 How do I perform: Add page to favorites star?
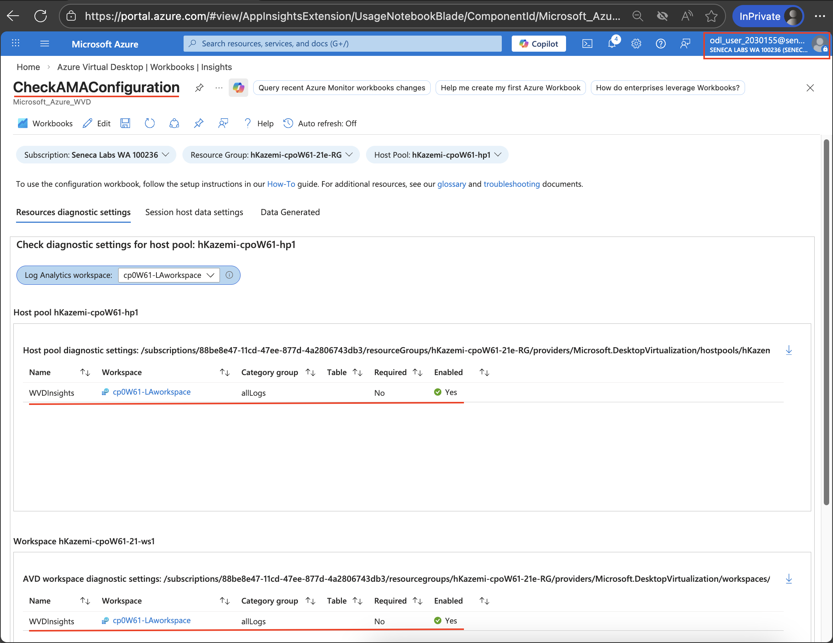point(711,16)
